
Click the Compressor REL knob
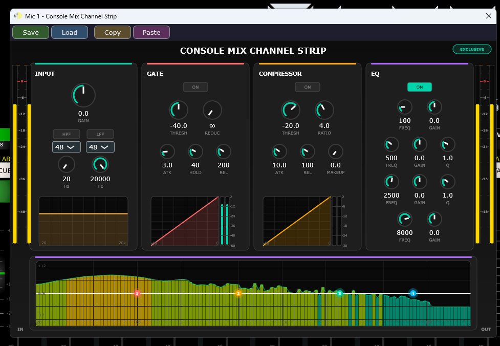click(x=308, y=152)
